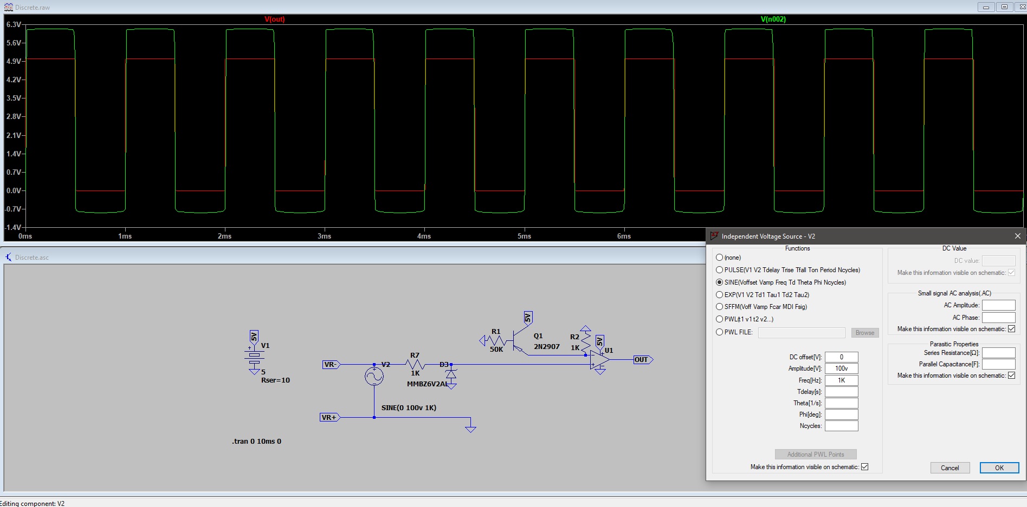Select the PULSE function radio button
Viewport: 1027px width, 507px height.
(720, 270)
